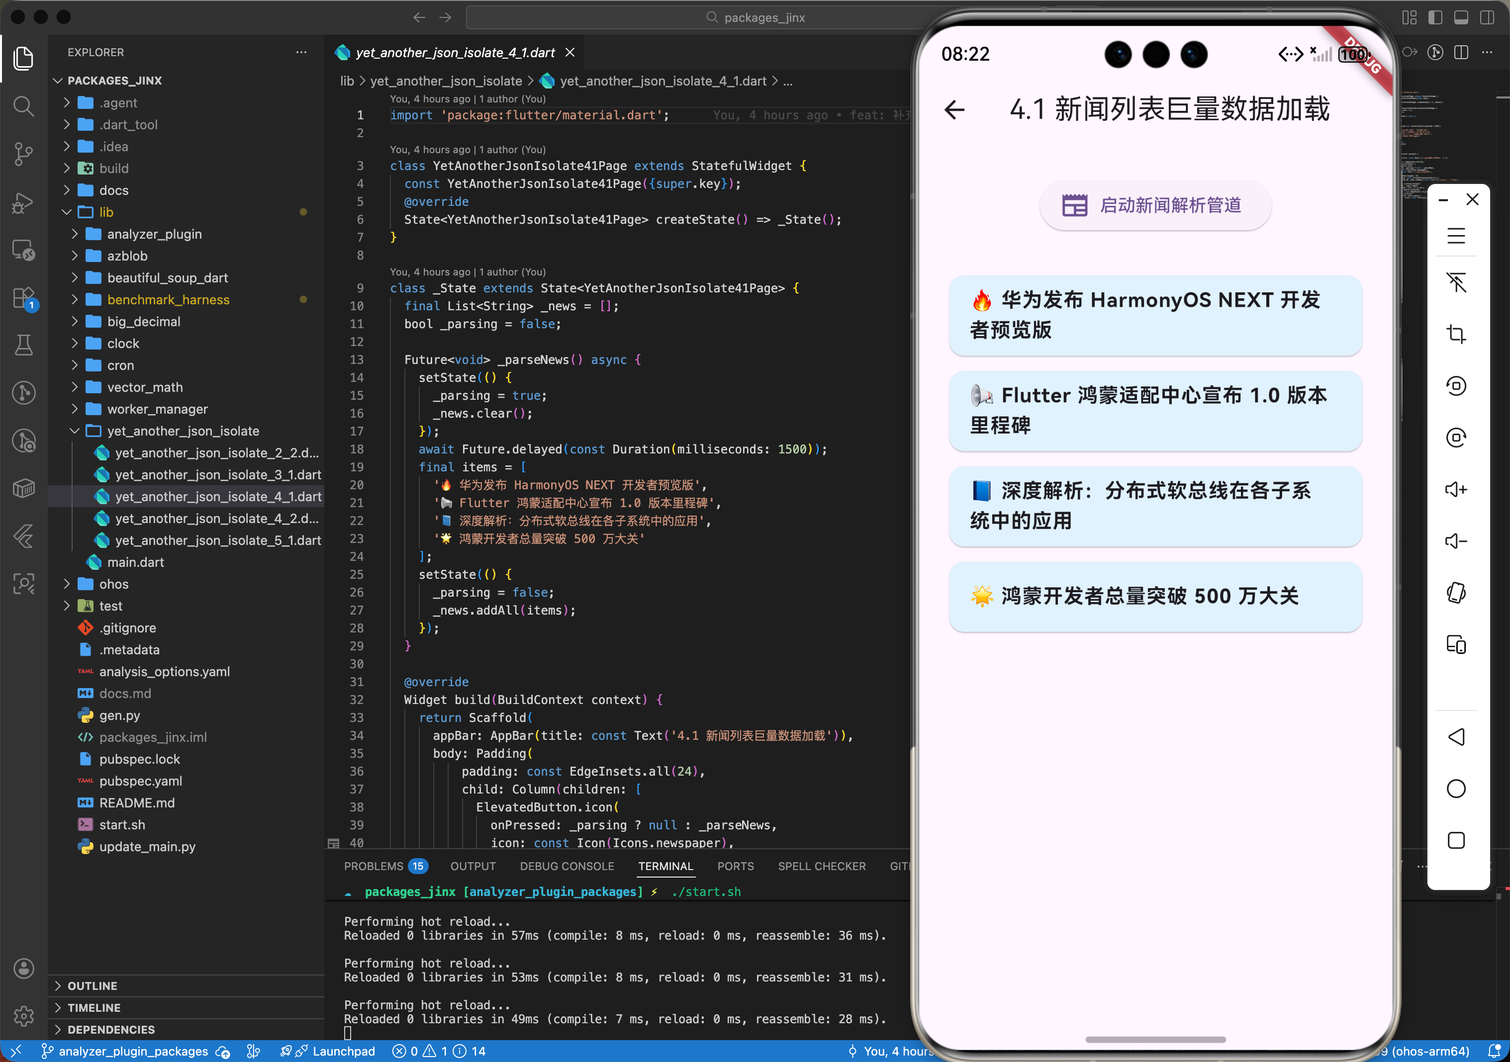
Task: Click emulator volume up button
Action: click(1455, 489)
